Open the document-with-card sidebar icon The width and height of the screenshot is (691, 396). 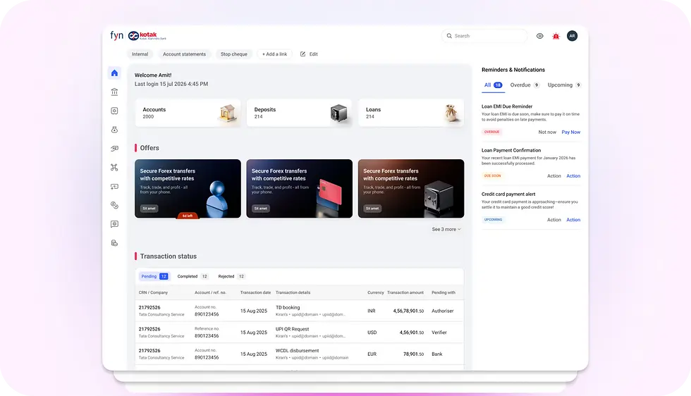pos(114,243)
